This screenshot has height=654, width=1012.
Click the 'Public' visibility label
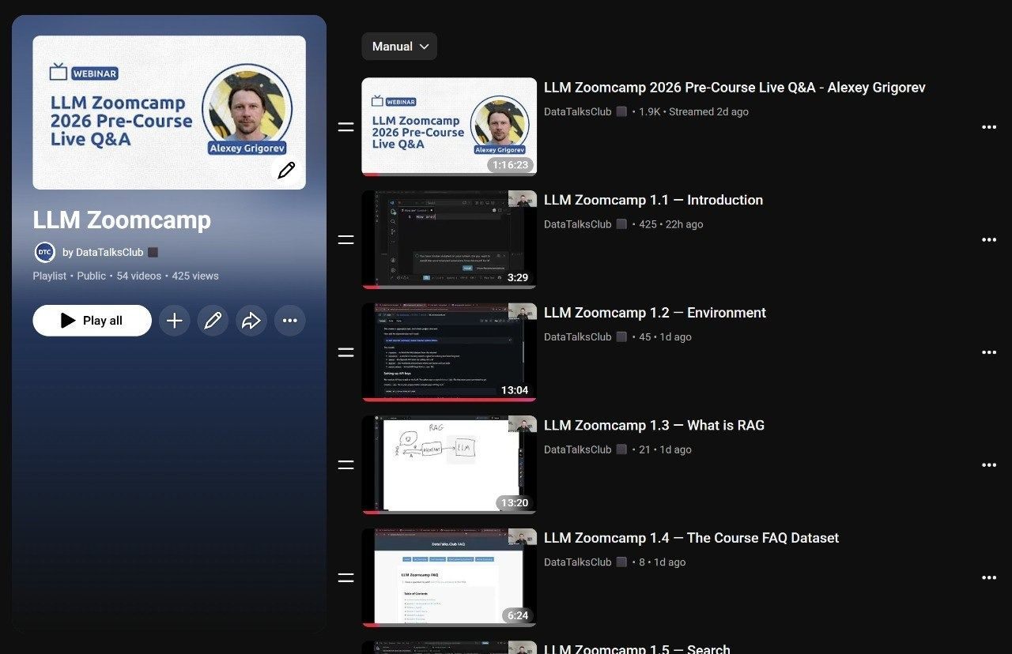pos(92,276)
